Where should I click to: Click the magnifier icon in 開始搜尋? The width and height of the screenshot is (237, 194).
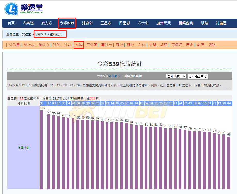click(191, 76)
